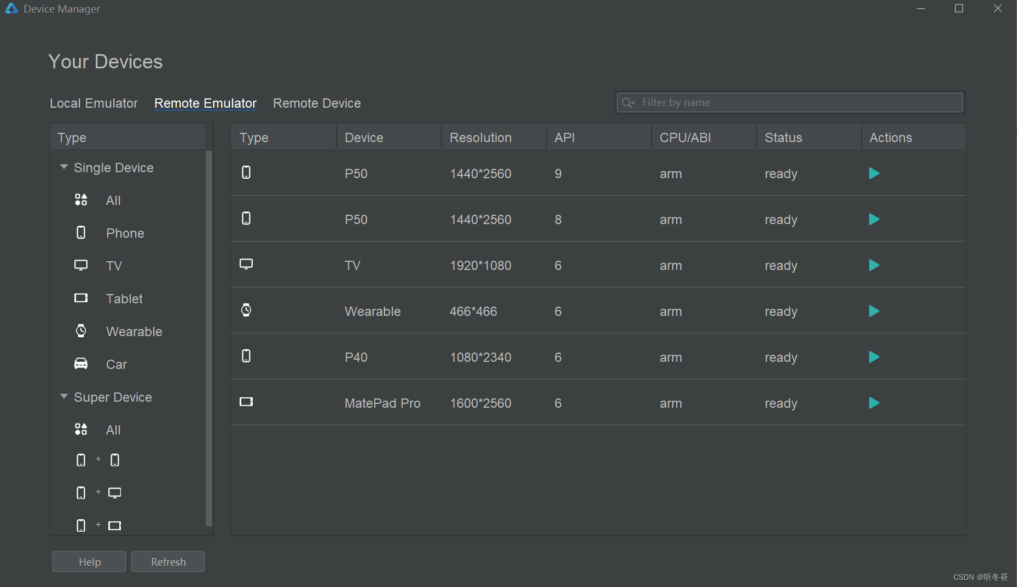
Task: Click the type list vertical scrollbar
Action: [x=208, y=339]
